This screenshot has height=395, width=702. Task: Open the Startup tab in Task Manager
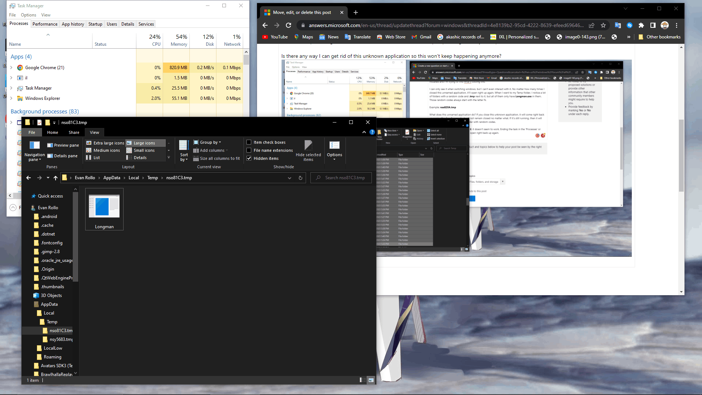click(x=95, y=24)
